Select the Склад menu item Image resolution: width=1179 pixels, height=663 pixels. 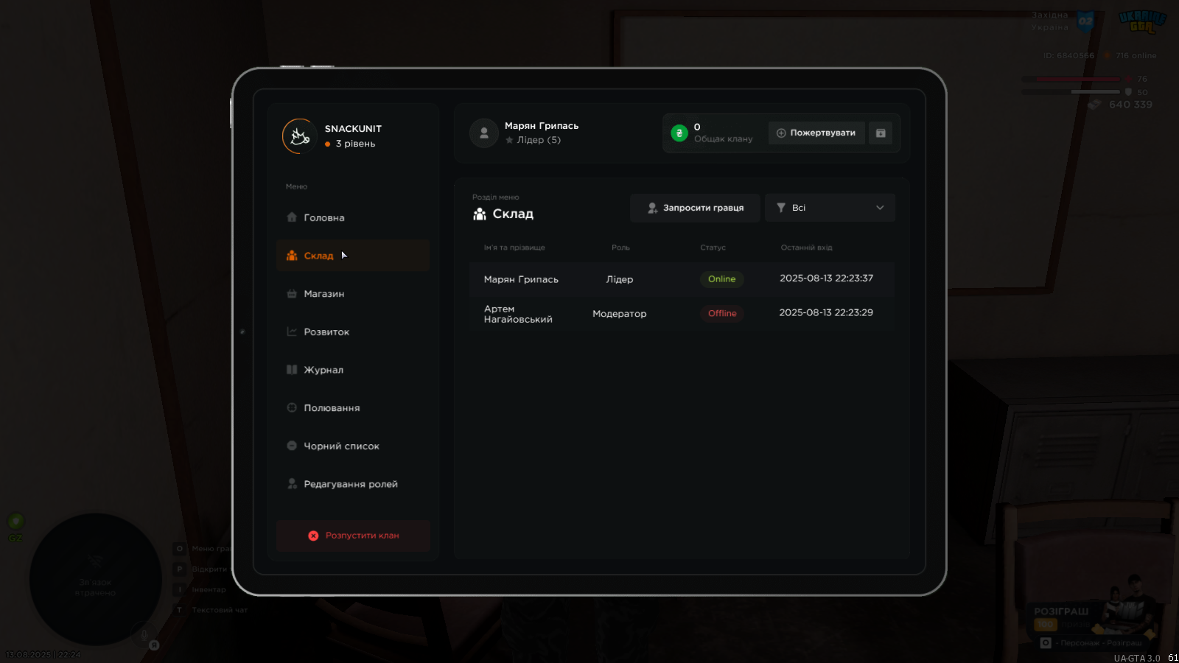(x=352, y=256)
